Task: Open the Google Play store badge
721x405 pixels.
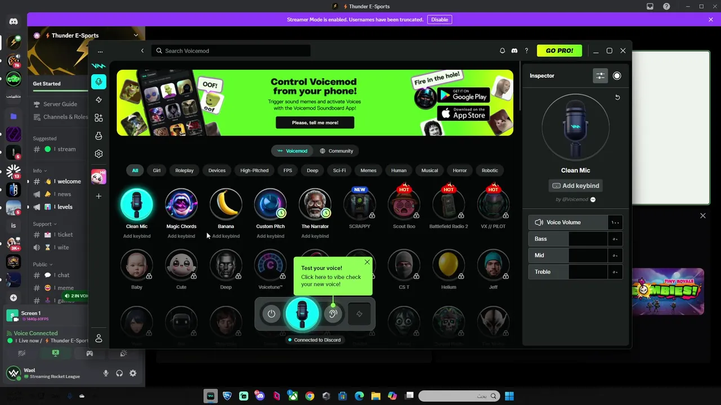Action: [462, 94]
